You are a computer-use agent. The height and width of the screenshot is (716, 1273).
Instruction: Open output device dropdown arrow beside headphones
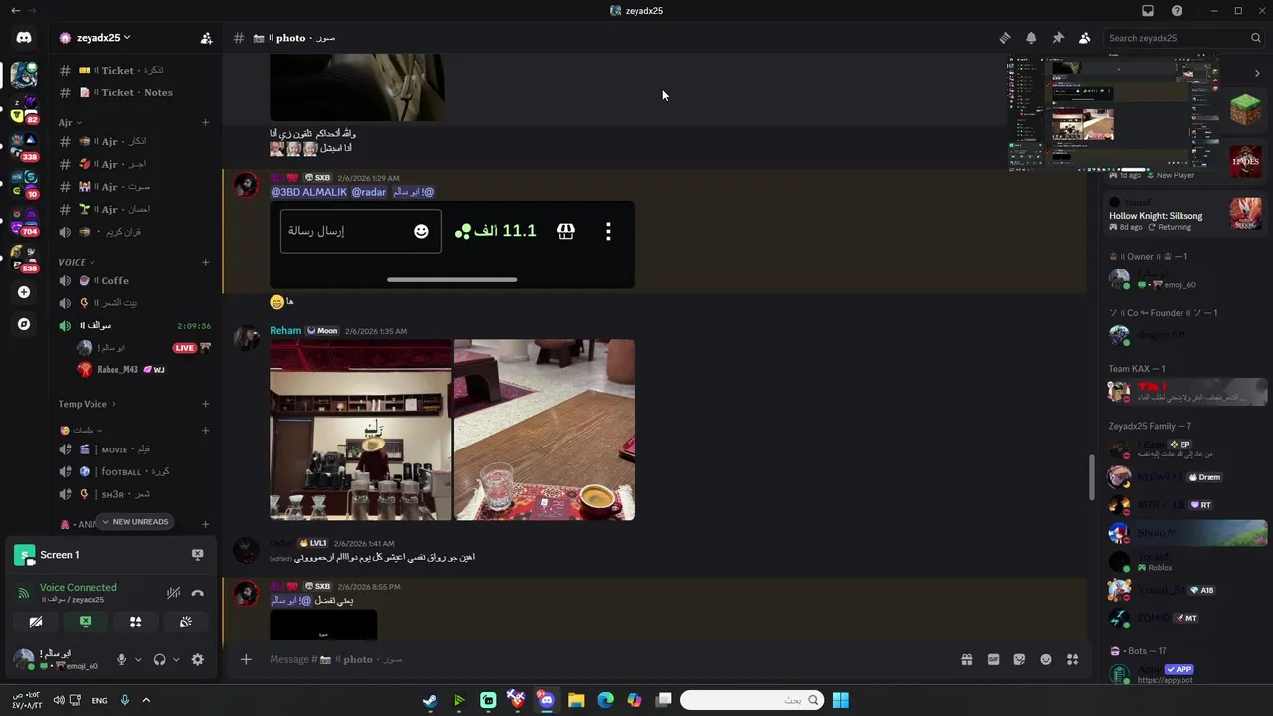(x=176, y=660)
